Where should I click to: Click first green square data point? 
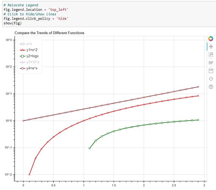[x=90, y=148]
